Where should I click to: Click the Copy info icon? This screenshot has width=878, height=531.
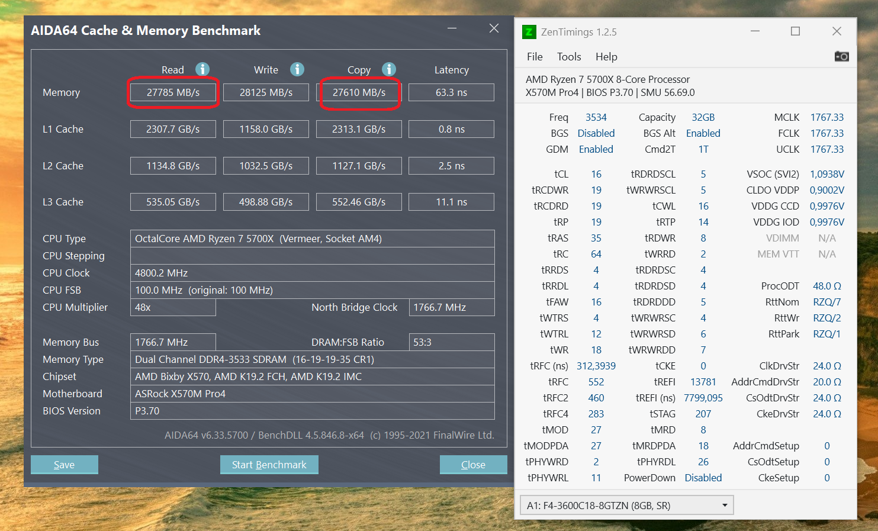389,69
